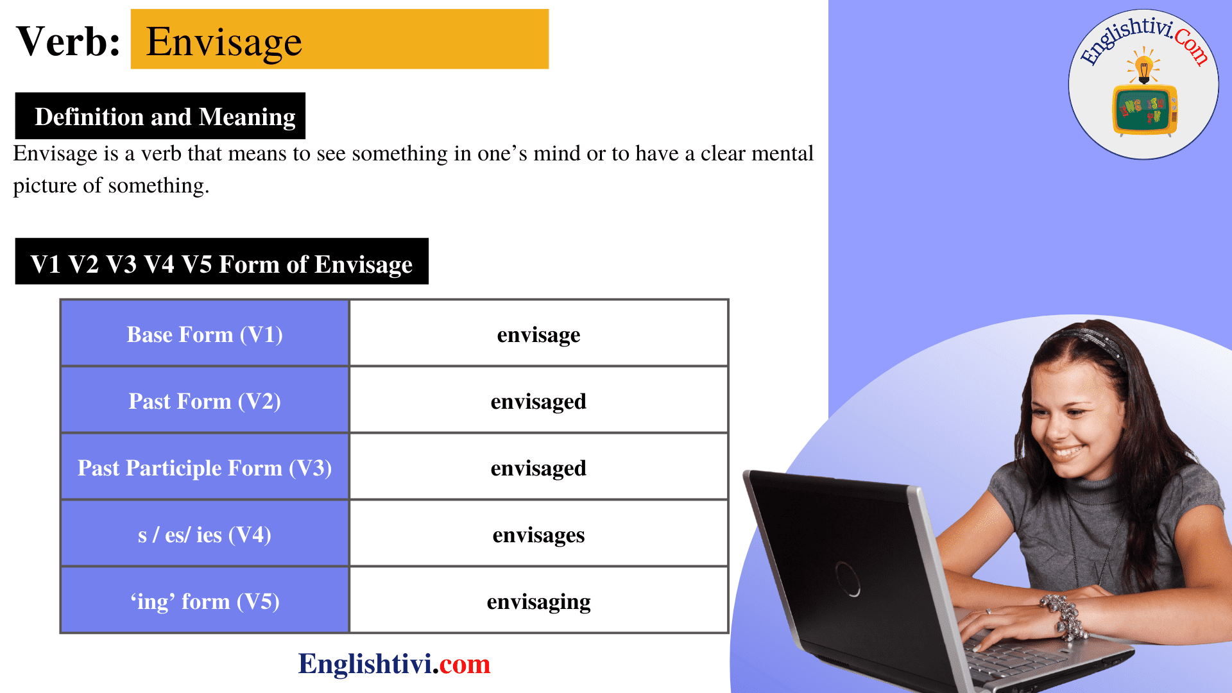Click the student photo on right side

1015,491
